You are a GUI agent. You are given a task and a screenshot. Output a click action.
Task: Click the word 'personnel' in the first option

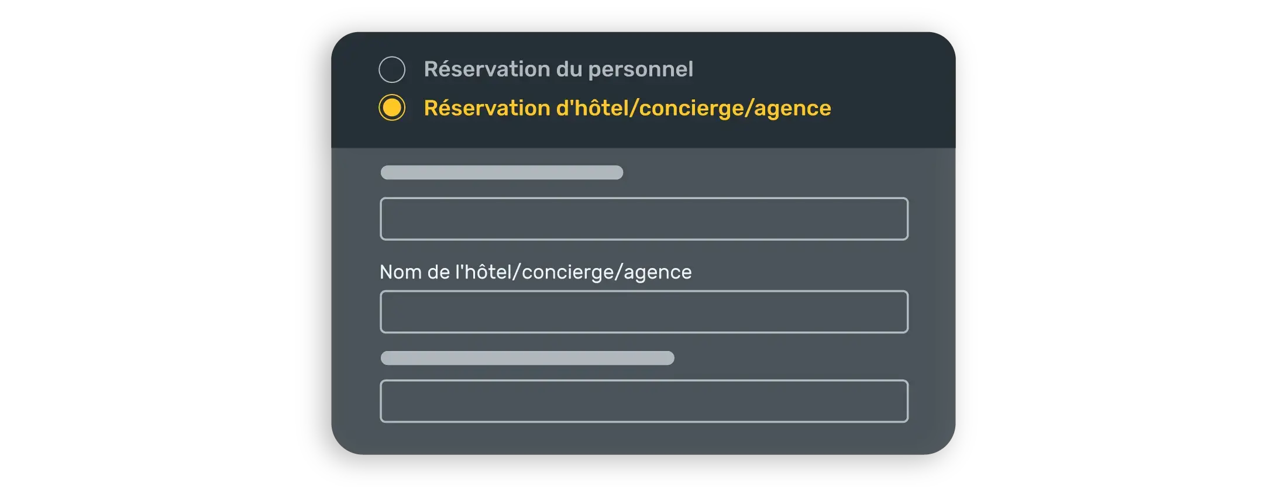[x=641, y=69]
